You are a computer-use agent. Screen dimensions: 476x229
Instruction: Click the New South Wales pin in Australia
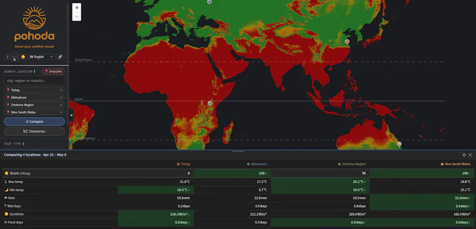(399, 144)
